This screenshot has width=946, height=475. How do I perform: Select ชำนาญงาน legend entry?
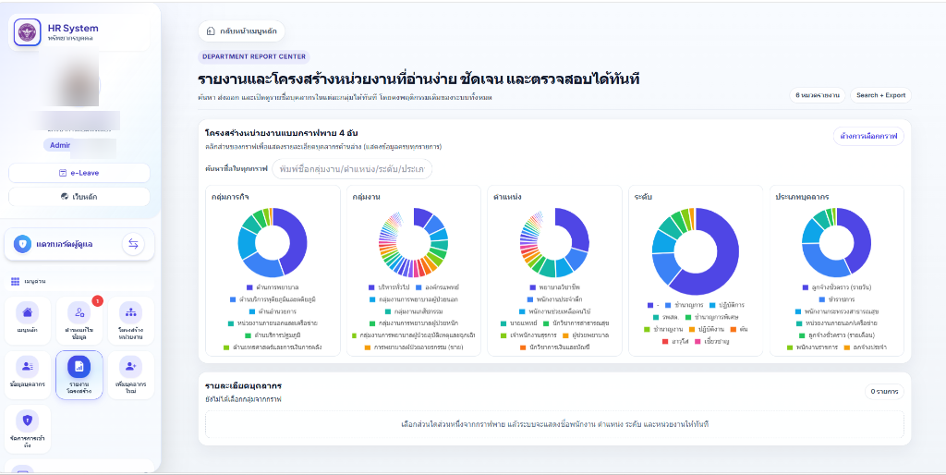663,330
